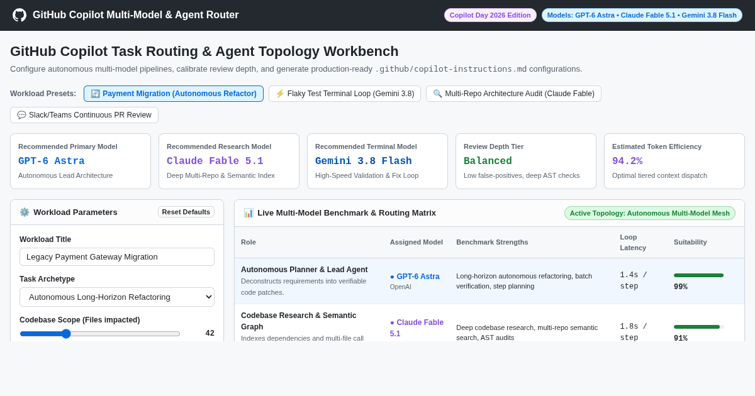
Task: Choose the Multi-Repo Architecture Audit preset
Action: click(513, 94)
